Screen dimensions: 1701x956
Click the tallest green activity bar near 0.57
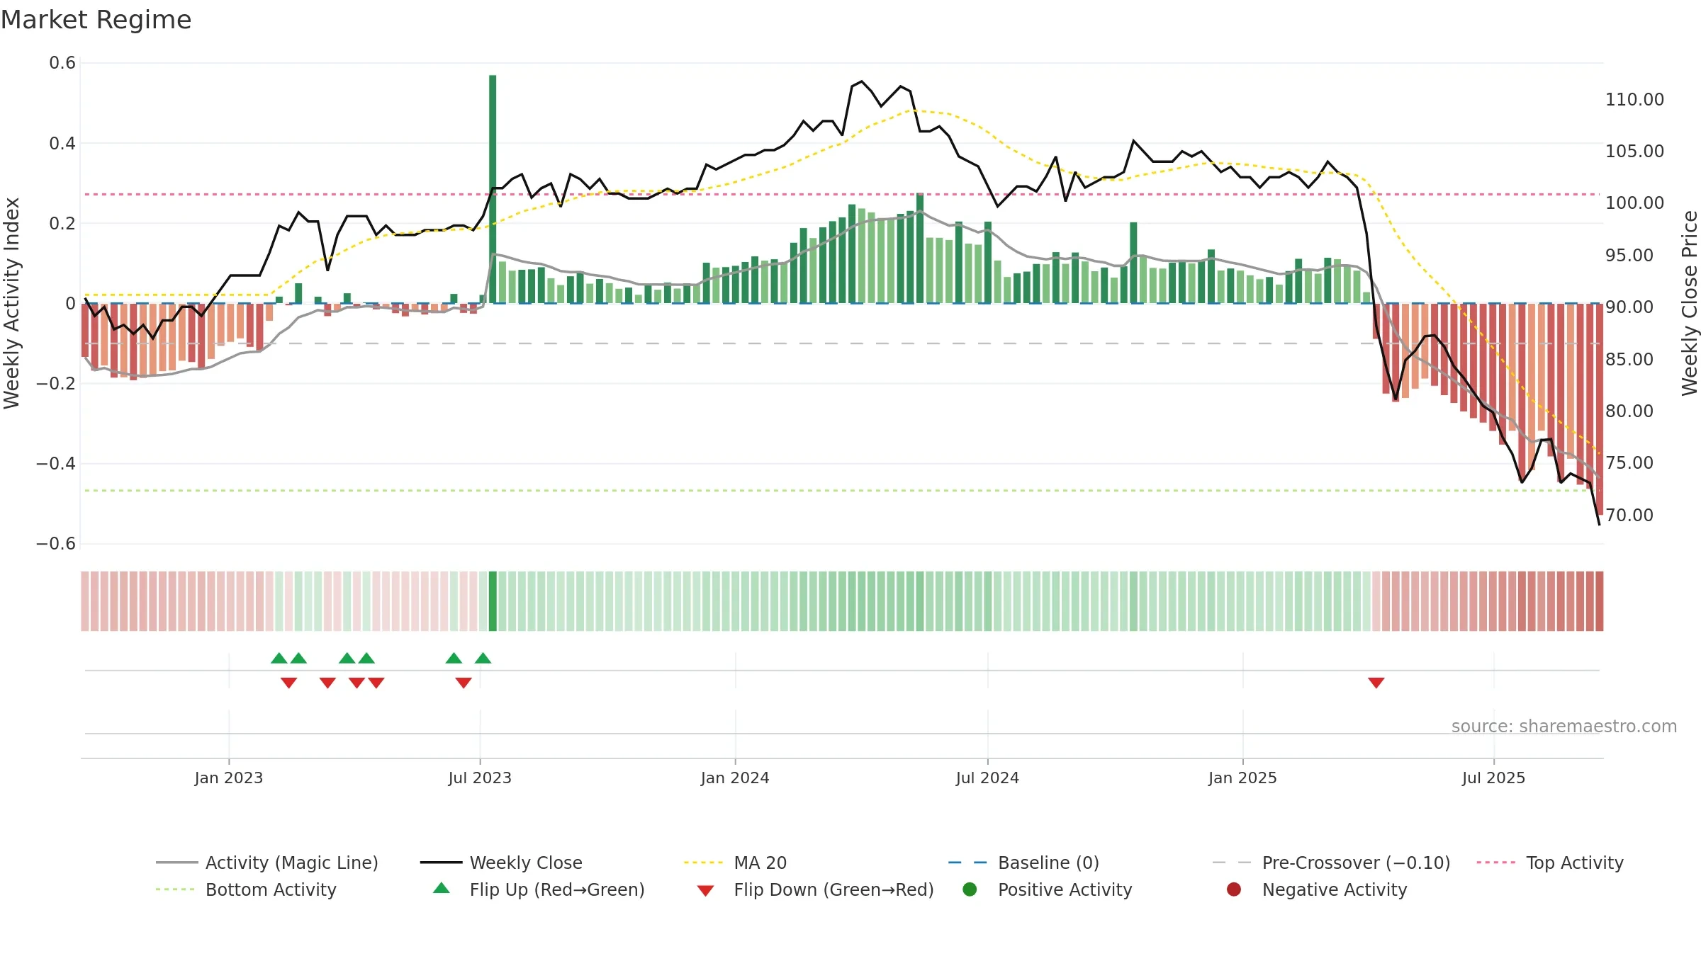(x=493, y=189)
